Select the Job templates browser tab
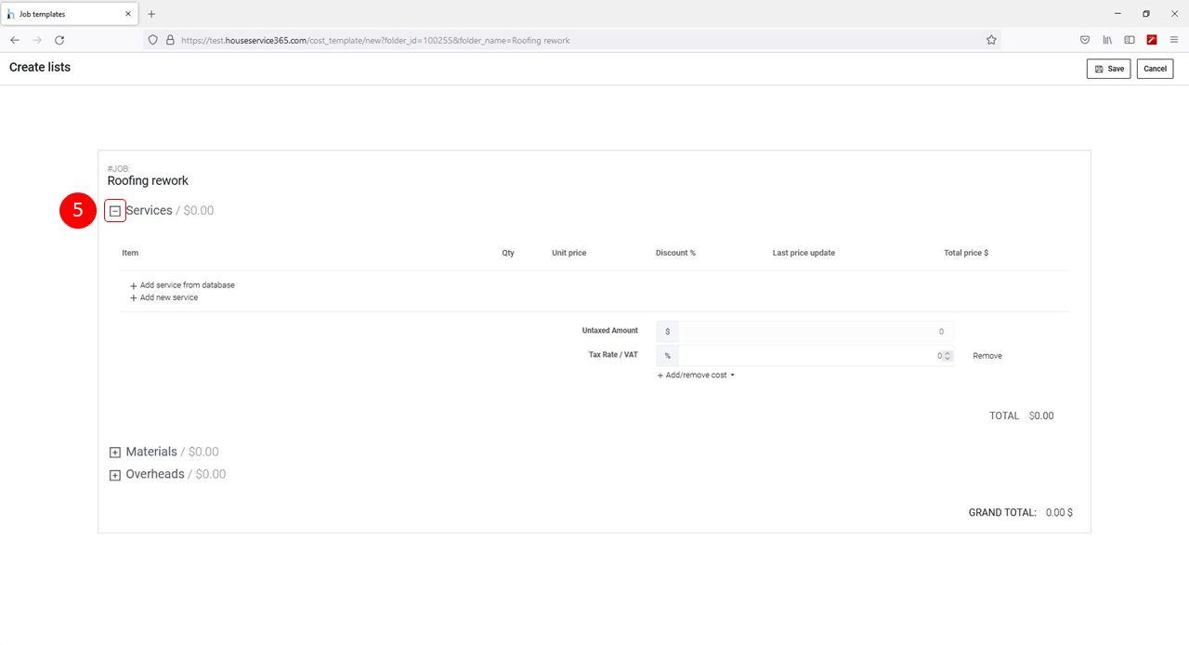Viewport: 1189px width, 645px height. tap(65, 14)
